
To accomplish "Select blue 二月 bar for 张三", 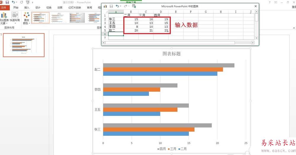I will [x=146, y=133].
